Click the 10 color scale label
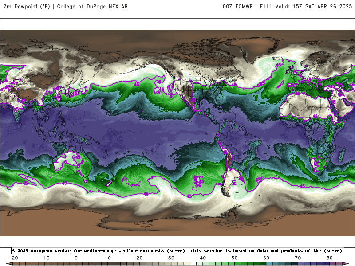Viewport: 355px width, 266px height. [x=108, y=258]
